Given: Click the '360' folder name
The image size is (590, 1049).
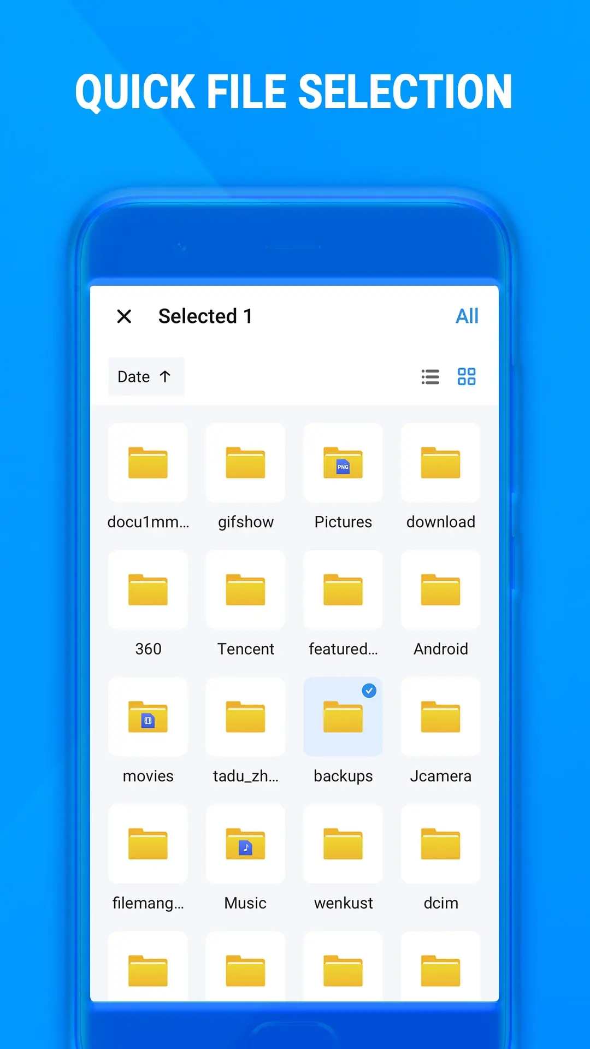Looking at the screenshot, I should click(148, 649).
